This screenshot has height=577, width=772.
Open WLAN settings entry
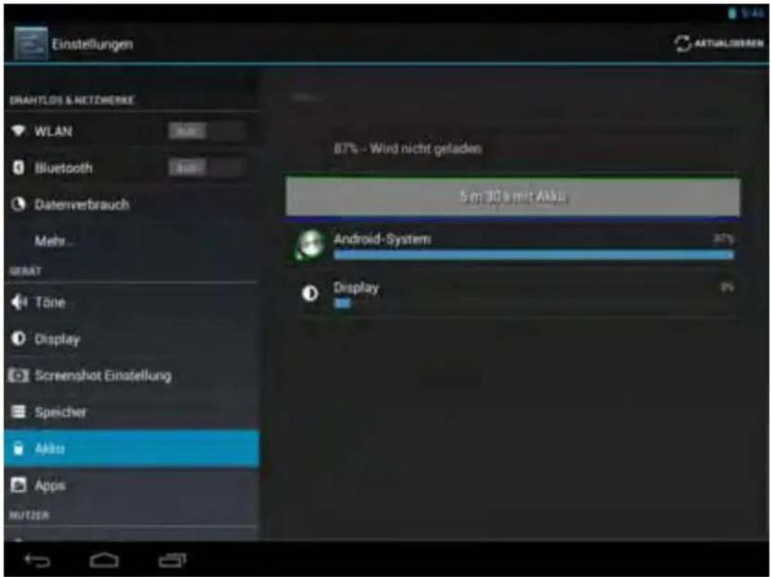pos(131,131)
